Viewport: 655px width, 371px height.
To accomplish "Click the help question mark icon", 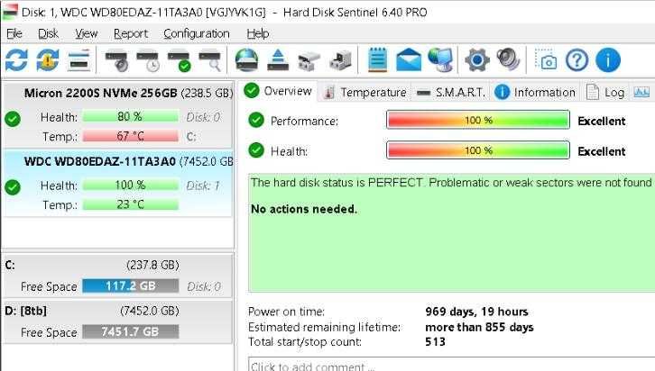I will [x=577, y=60].
